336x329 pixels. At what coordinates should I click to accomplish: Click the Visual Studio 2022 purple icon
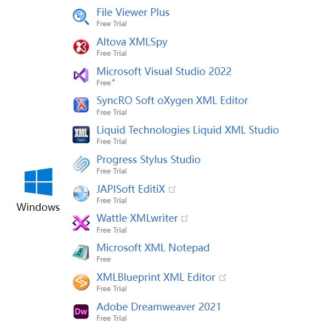(81, 76)
